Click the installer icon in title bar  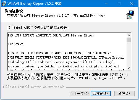point(4,4)
